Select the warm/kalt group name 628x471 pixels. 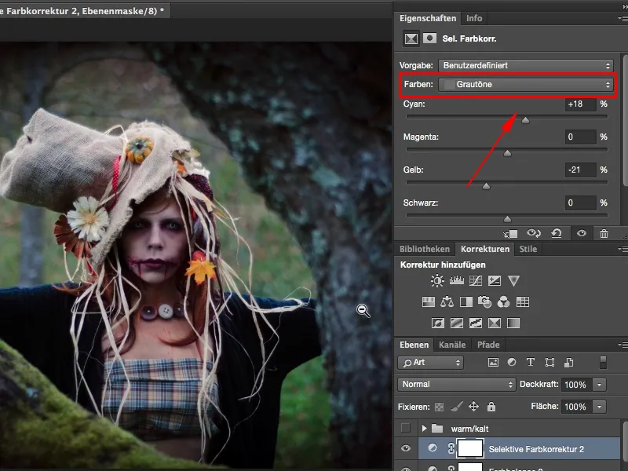pyautogui.click(x=469, y=429)
